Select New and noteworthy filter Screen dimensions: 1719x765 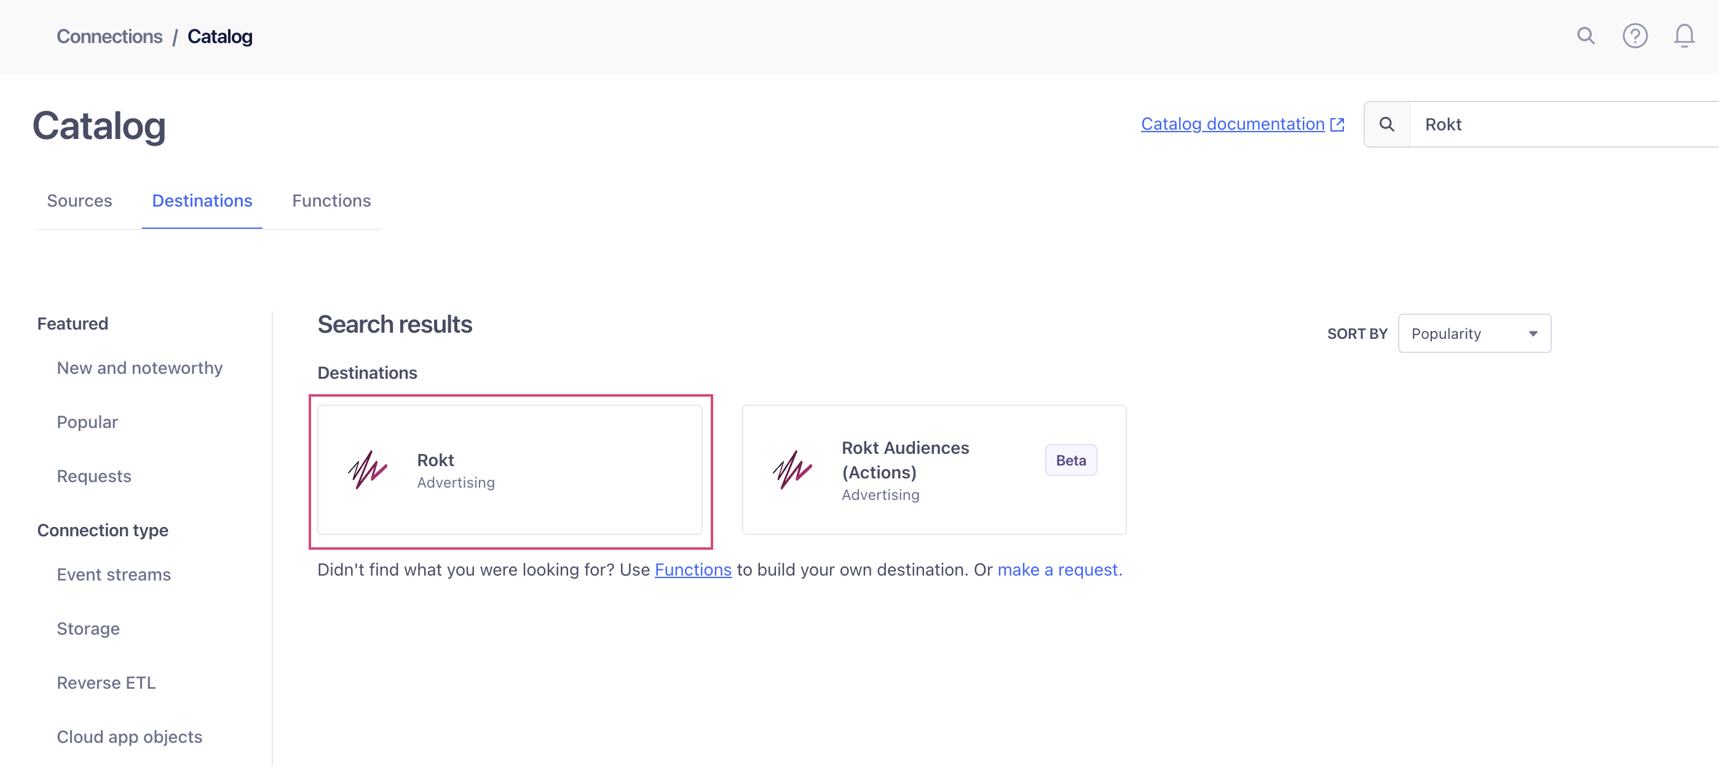[140, 368]
